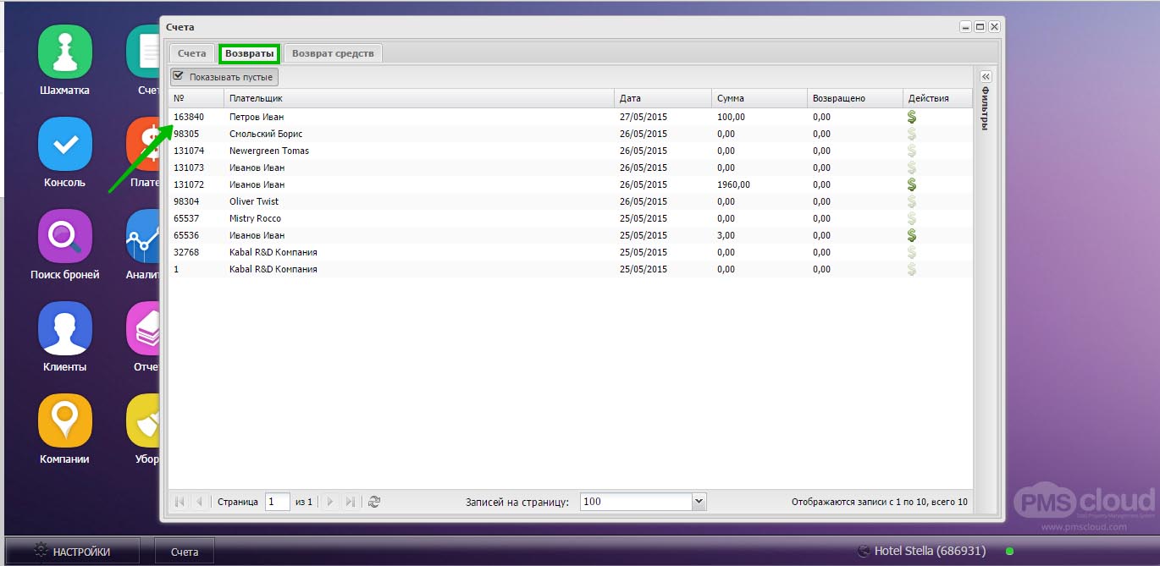Expand the Фильтры side panel
Viewport: 1160px width, 566px height.
pyautogui.click(x=985, y=76)
